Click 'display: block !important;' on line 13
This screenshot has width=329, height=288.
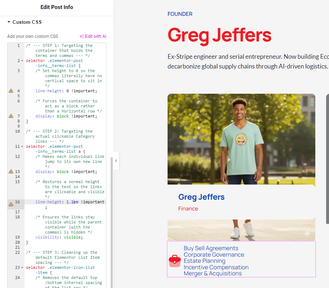coord(66,172)
